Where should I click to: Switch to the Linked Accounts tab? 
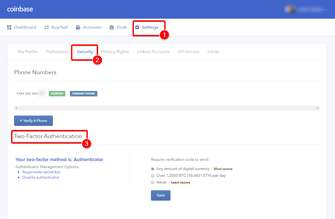point(153,52)
